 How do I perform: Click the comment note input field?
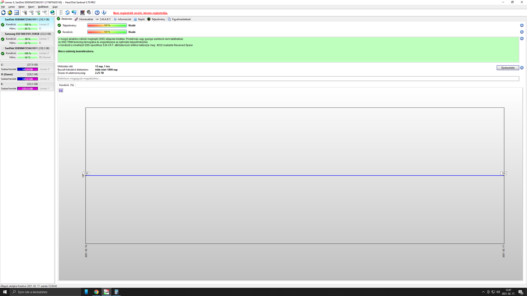tap(288, 79)
